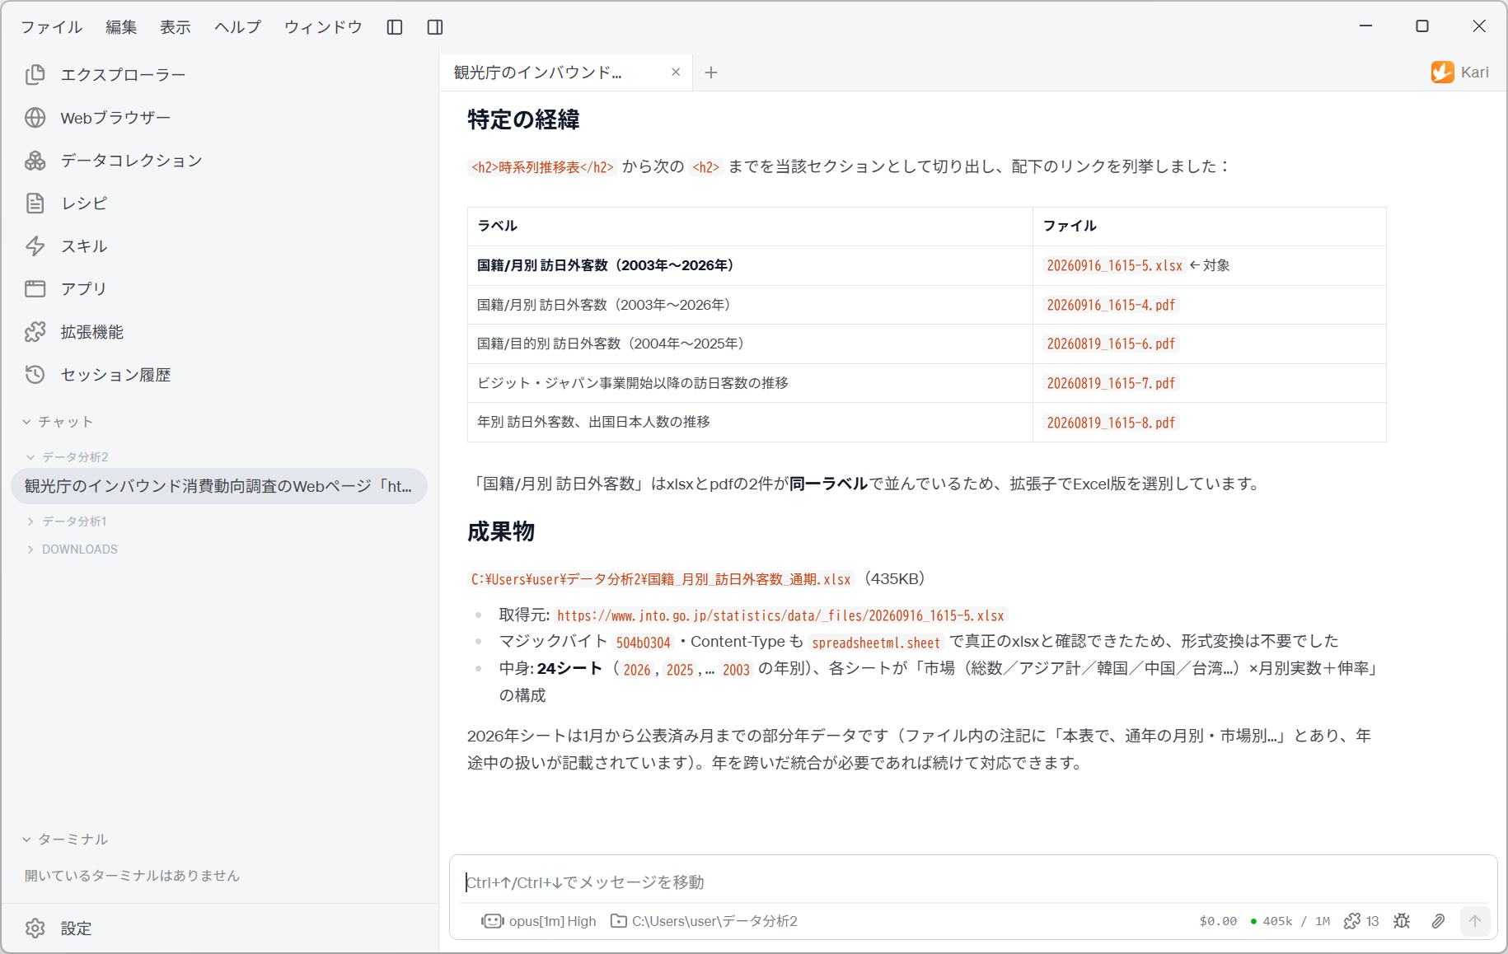Open the エクスプローラー panel icon
Image resolution: width=1508 pixels, height=954 pixels.
35,75
